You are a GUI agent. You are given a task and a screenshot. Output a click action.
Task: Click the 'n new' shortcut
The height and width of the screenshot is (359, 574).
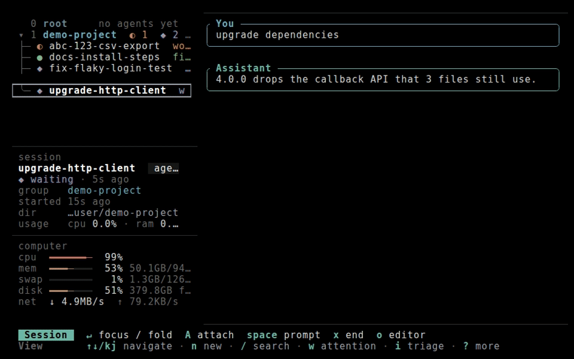pyautogui.click(x=206, y=346)
